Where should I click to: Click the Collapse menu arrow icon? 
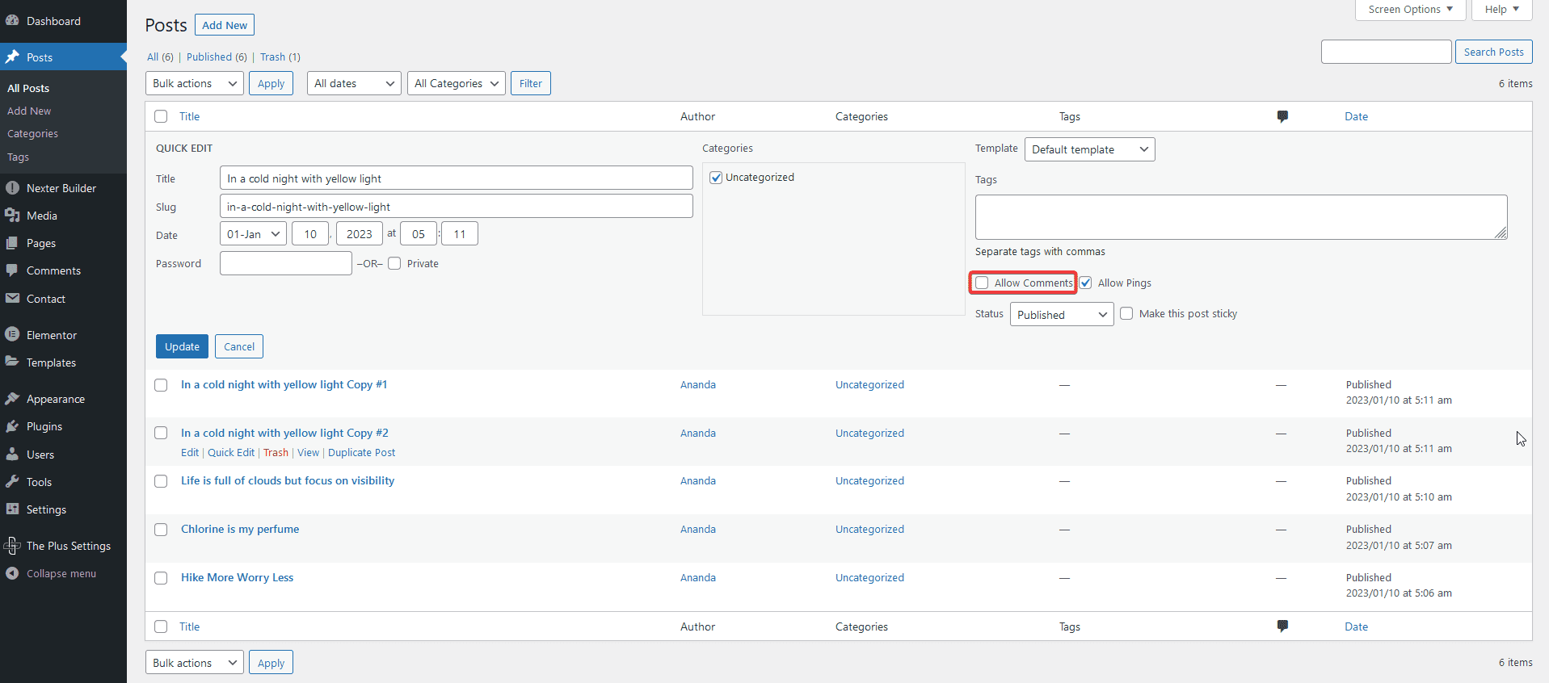tap(12, 573)
